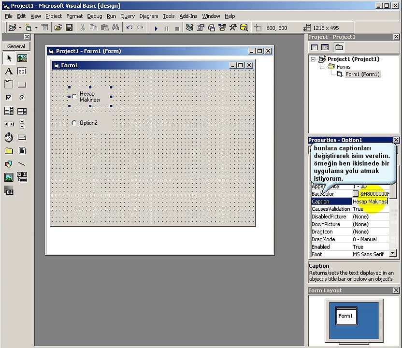Screen dimensions: 402x348
Task: Click Form1 thumbnail in Form Layout
Action: tap(345, 316)
